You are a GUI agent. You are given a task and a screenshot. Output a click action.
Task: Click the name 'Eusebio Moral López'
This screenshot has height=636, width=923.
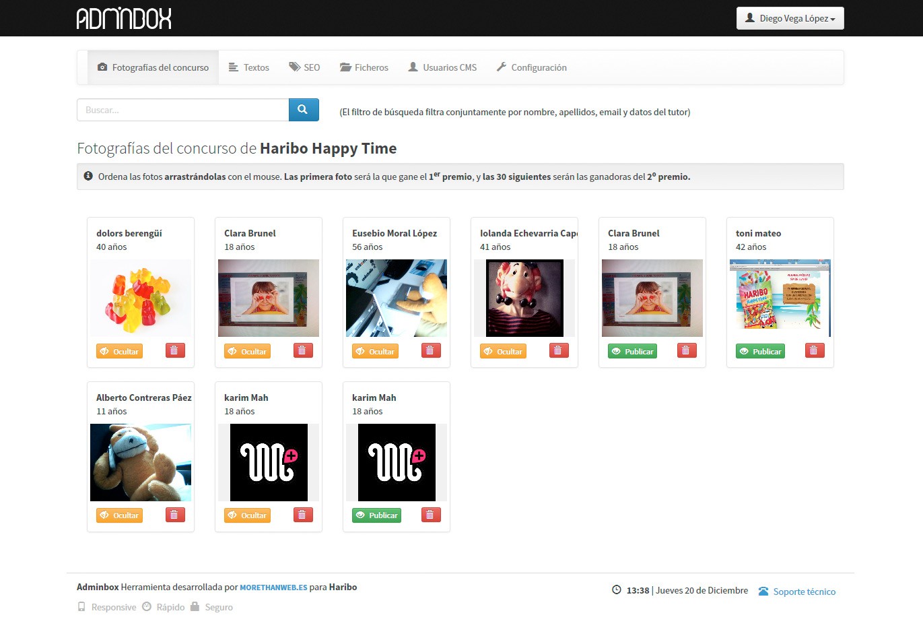pos(395,233)
